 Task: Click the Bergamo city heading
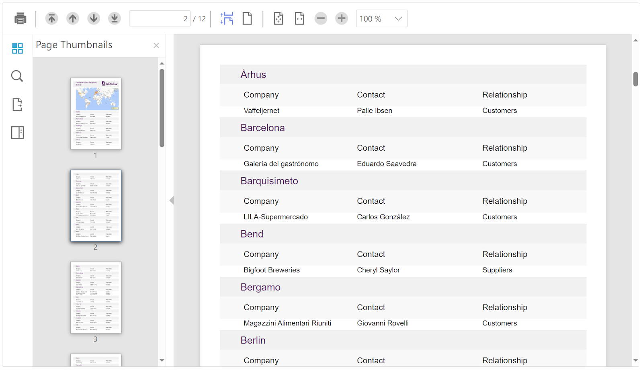[260, 287]
